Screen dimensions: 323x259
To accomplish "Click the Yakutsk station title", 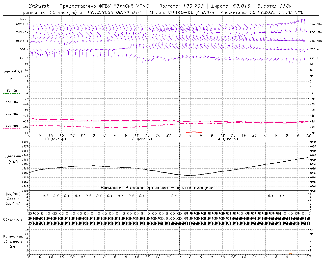I will (39, 6).
